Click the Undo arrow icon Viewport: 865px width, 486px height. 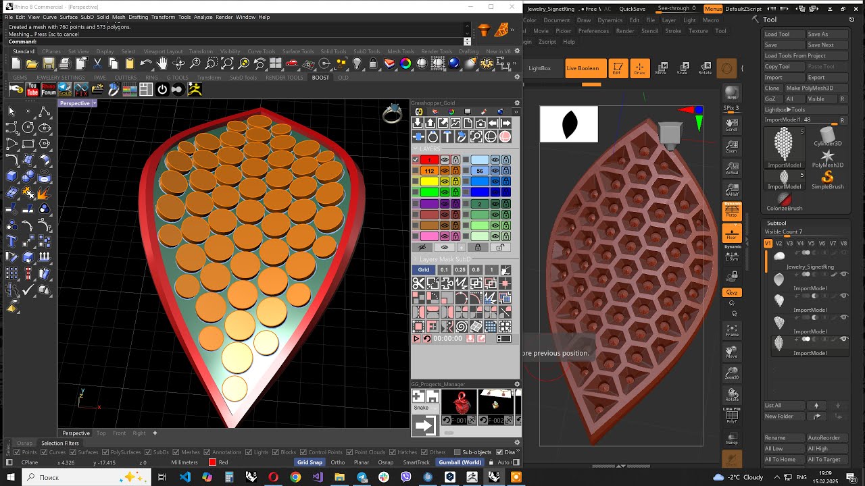(x=146, y=63)
